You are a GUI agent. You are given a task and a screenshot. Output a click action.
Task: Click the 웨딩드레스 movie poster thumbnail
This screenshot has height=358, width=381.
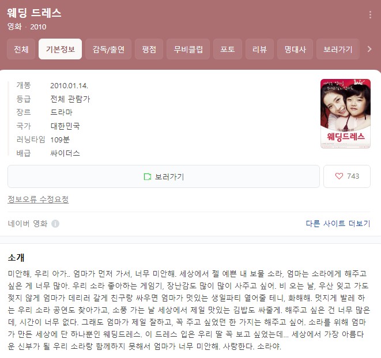click(345, 114)
